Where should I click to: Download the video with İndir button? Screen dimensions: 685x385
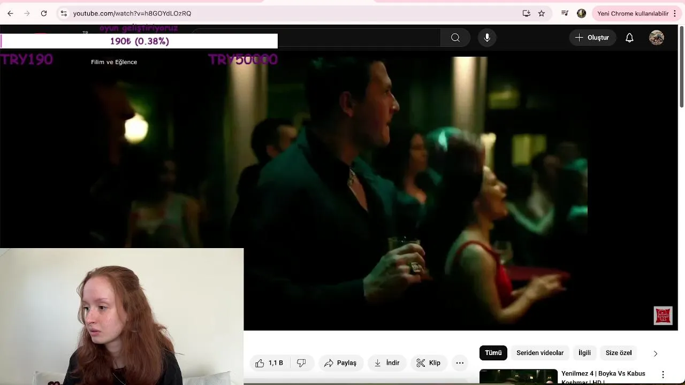387,363
